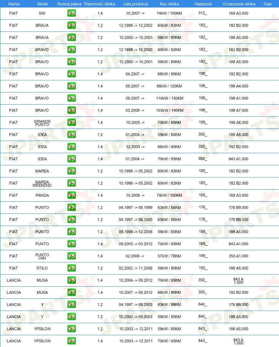This screenshot has width=279, height=347.
Task: Click the Lata produkcji column header
Action: coord(136,4)
